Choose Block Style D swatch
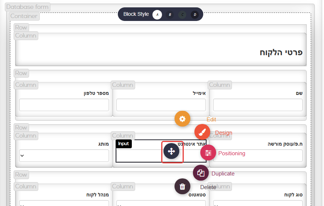The image size is (324, 206). point(195,15)
